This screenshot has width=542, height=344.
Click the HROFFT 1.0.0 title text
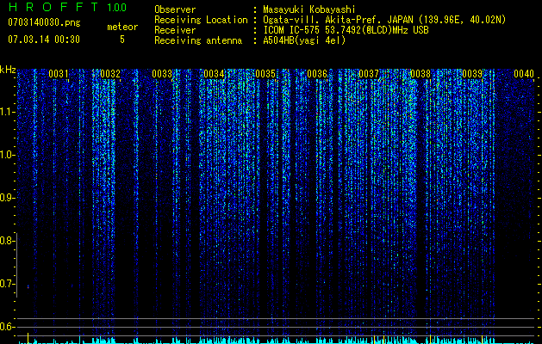pyautogui.click(x=67, y=7)
